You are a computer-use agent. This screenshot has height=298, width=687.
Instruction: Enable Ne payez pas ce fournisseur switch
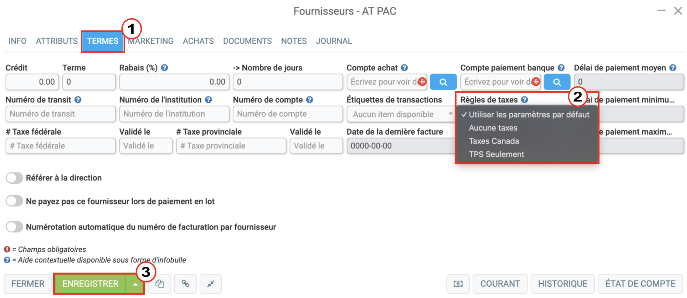coord(14,201)
